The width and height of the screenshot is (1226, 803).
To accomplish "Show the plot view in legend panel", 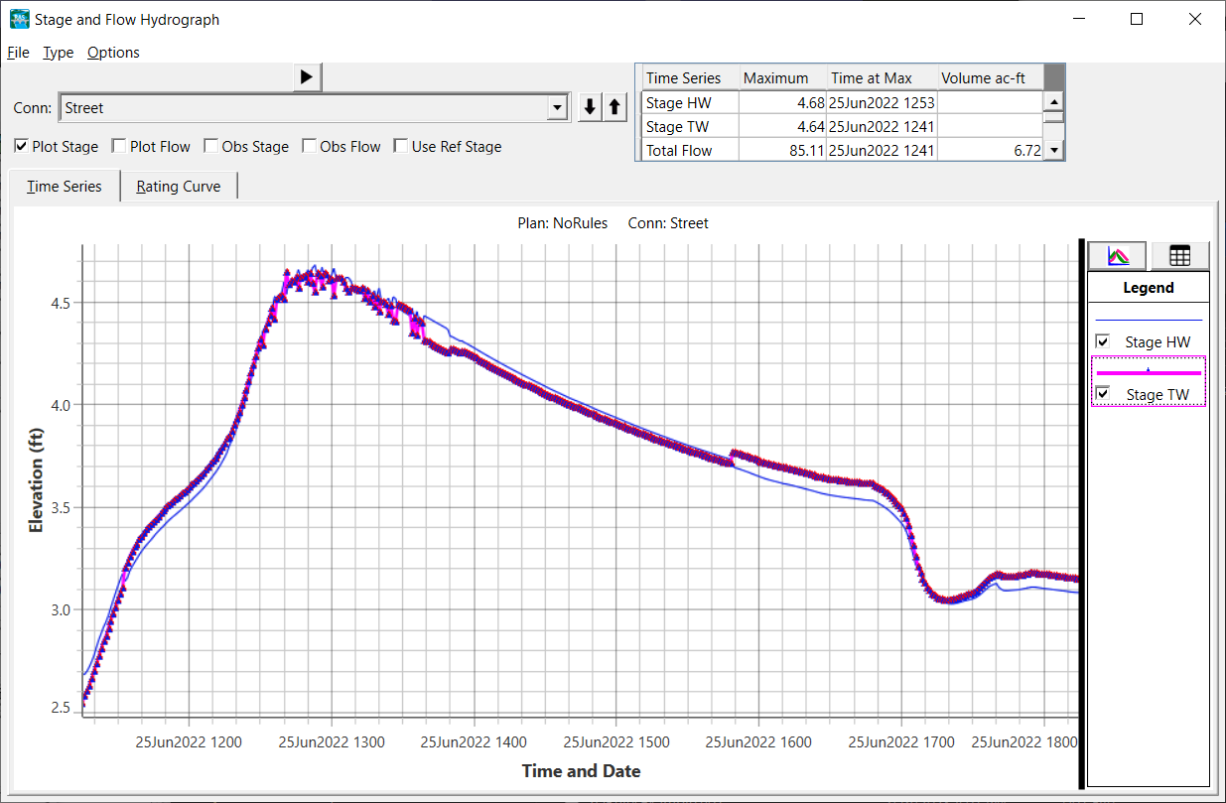I will click(x=1118, y=256).
